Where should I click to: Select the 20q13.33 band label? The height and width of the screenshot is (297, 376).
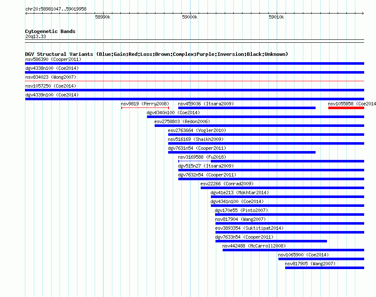point(35,36)
